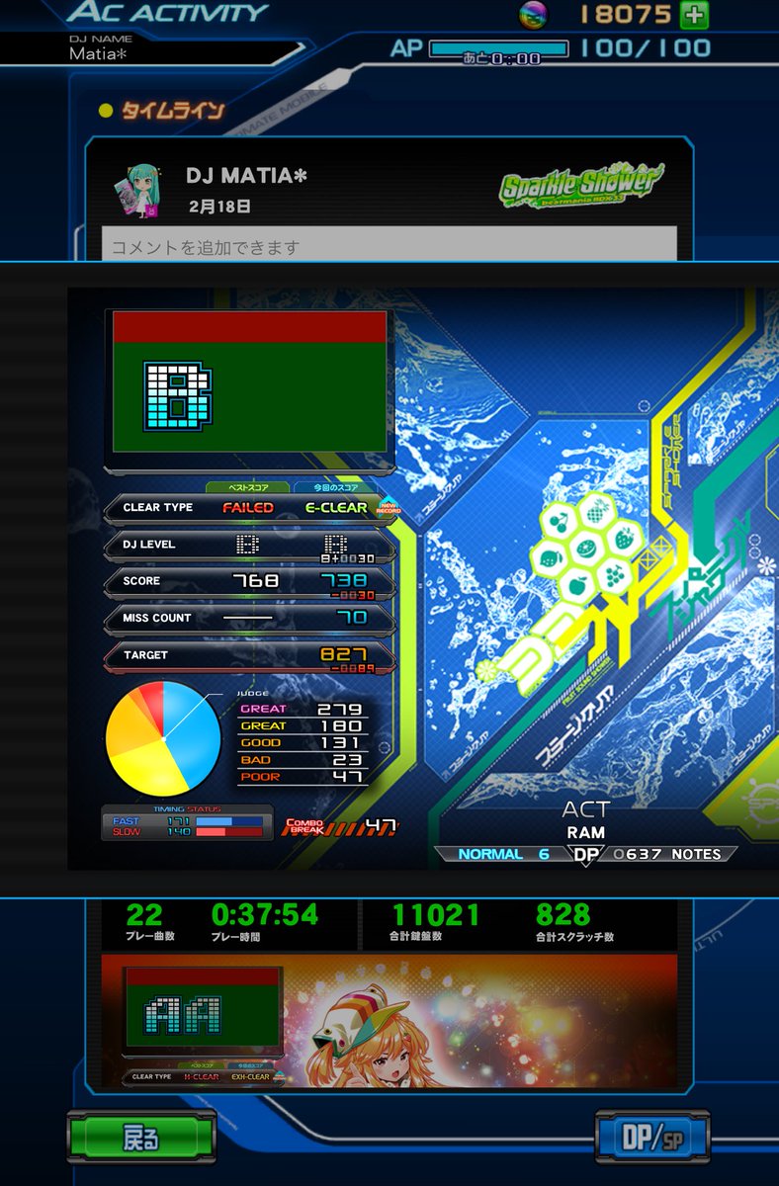Click the B rank result panel
This screenshot has height=1186, width=779.
click(250, 381)
